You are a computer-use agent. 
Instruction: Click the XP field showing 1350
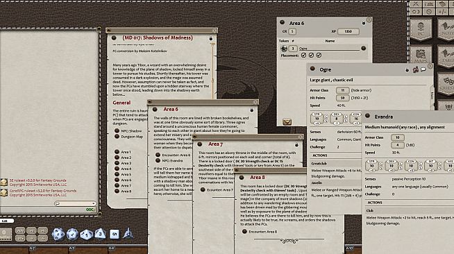point(348,31)
